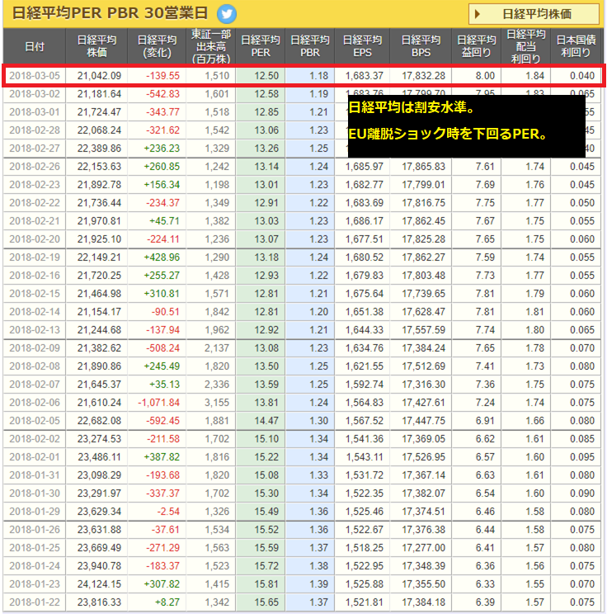Click the Twitter share icon
Viewport: 607px width, 614px height.
coord(227,14)
